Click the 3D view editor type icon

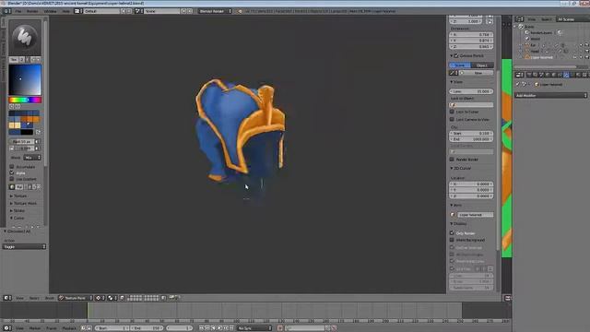point(7,298)
